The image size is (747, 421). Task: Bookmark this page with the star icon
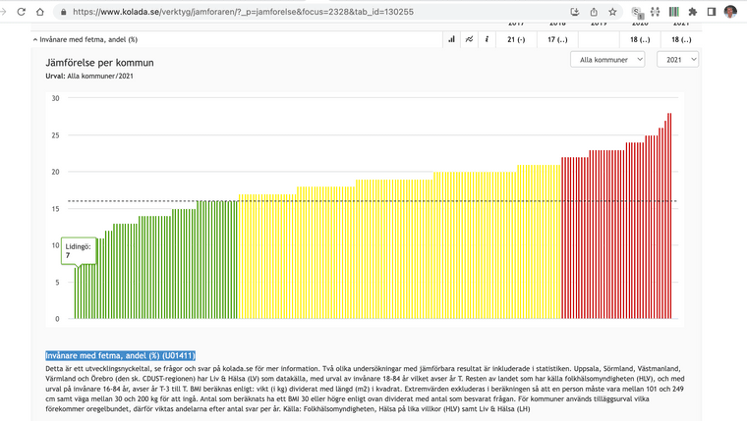[x=612, y=12]
